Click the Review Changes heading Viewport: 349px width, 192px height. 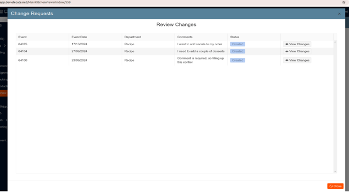(x=176, y=25)
